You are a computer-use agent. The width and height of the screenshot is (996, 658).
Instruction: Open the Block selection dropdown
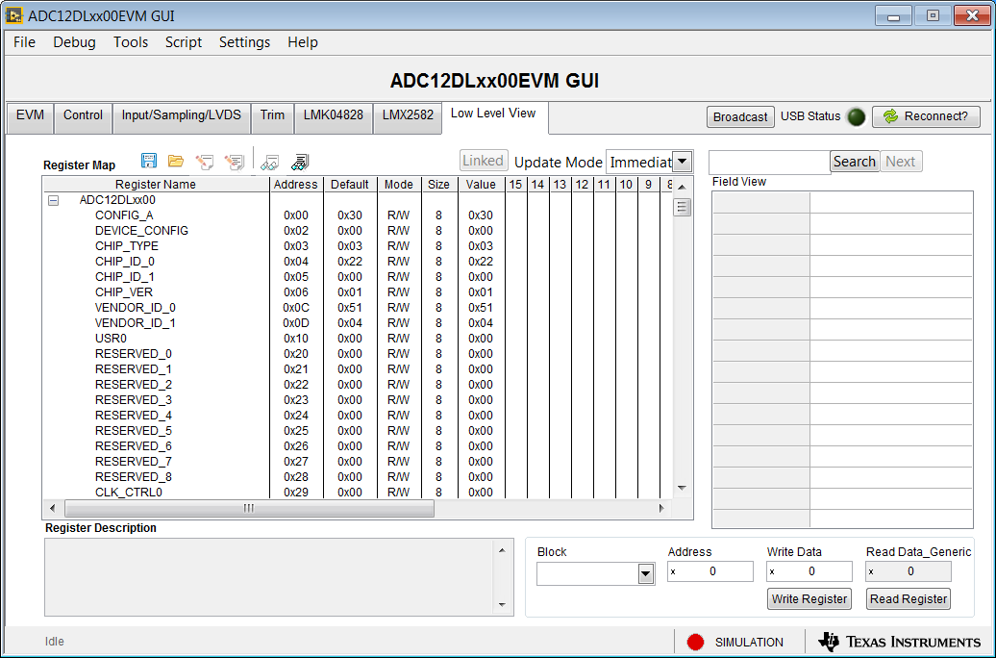tap(645, 572)
